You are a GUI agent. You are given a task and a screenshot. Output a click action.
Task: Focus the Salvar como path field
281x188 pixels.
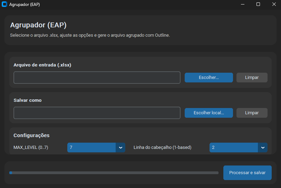click(97, 113)
